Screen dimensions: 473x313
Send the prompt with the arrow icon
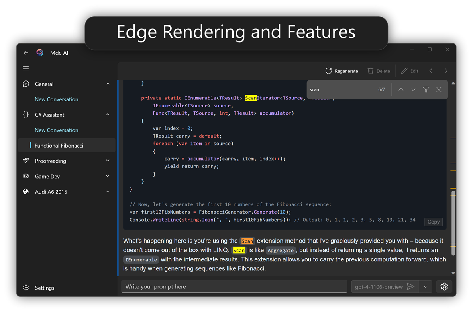(x=410, y=286)
